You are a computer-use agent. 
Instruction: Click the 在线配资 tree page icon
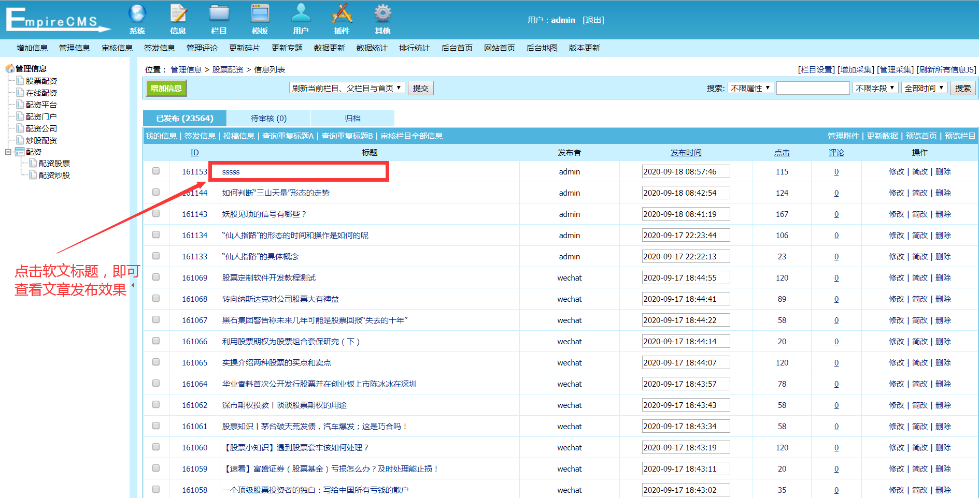click(20, 93)
